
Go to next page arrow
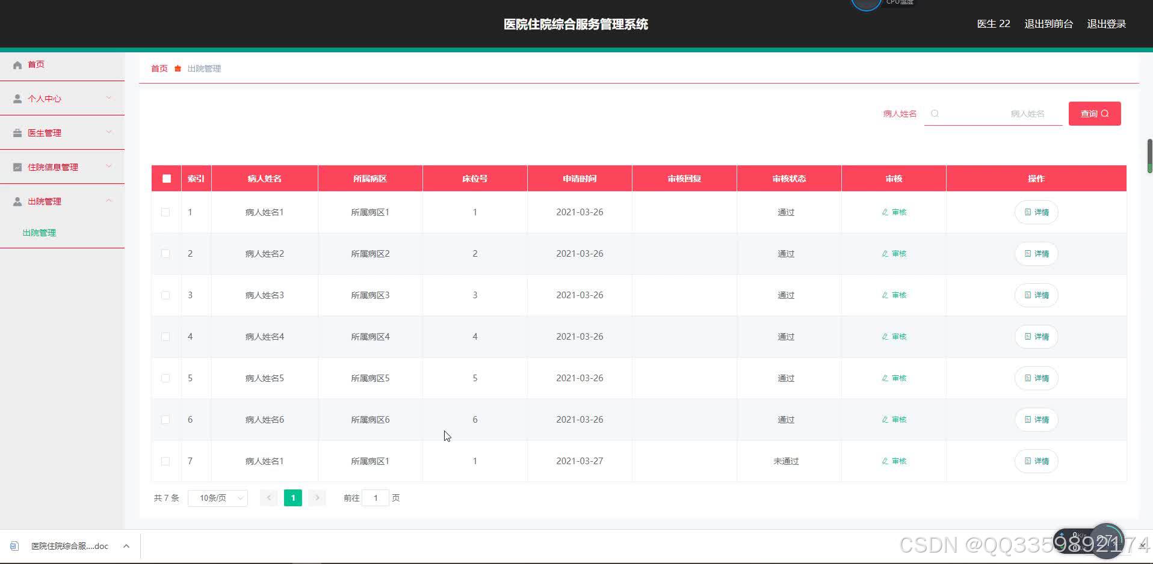coord(317,498)
